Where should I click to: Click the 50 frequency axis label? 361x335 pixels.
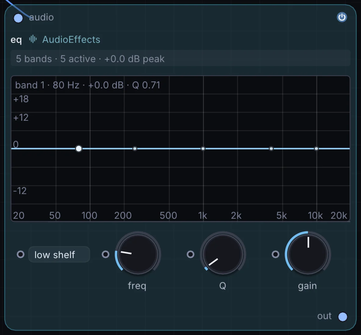(x=55, y=216)
